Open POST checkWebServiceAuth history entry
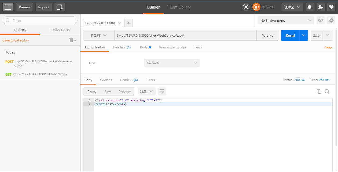The width and height of the screenshot is (338, 172). point(40,63)
